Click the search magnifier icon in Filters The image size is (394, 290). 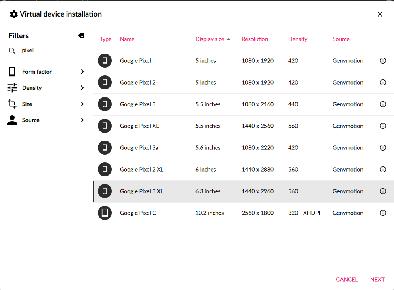pos(13,50)
